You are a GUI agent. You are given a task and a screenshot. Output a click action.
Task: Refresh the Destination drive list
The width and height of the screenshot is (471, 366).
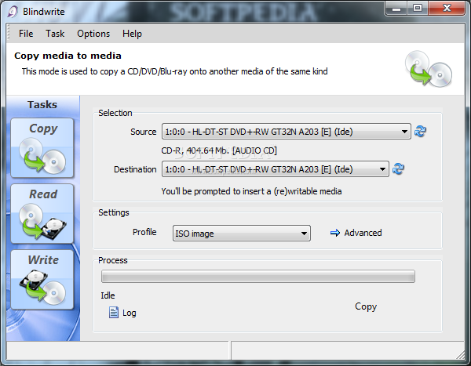(398, 169)
